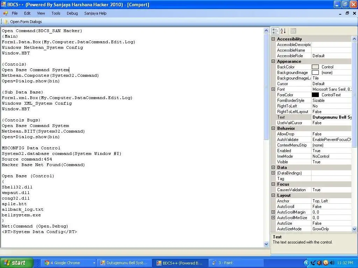Image resolution: width=358 pixels, height=268 pixels.
Task: Click the system clock showing 11:32 PM
Action: (x=345, y=263)
